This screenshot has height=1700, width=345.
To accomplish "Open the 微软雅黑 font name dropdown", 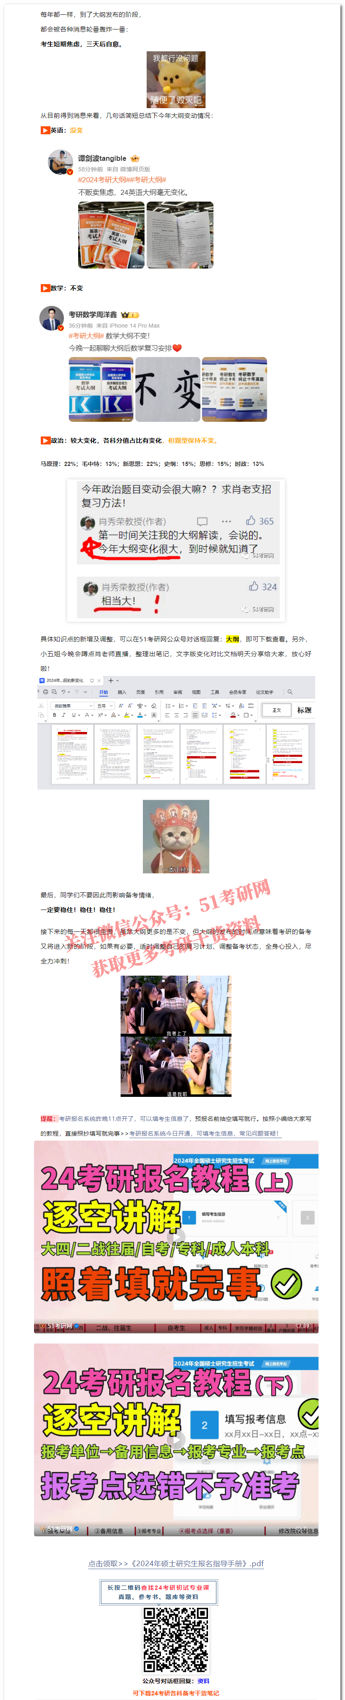I will pyautogui.click(x=72, y=705).
